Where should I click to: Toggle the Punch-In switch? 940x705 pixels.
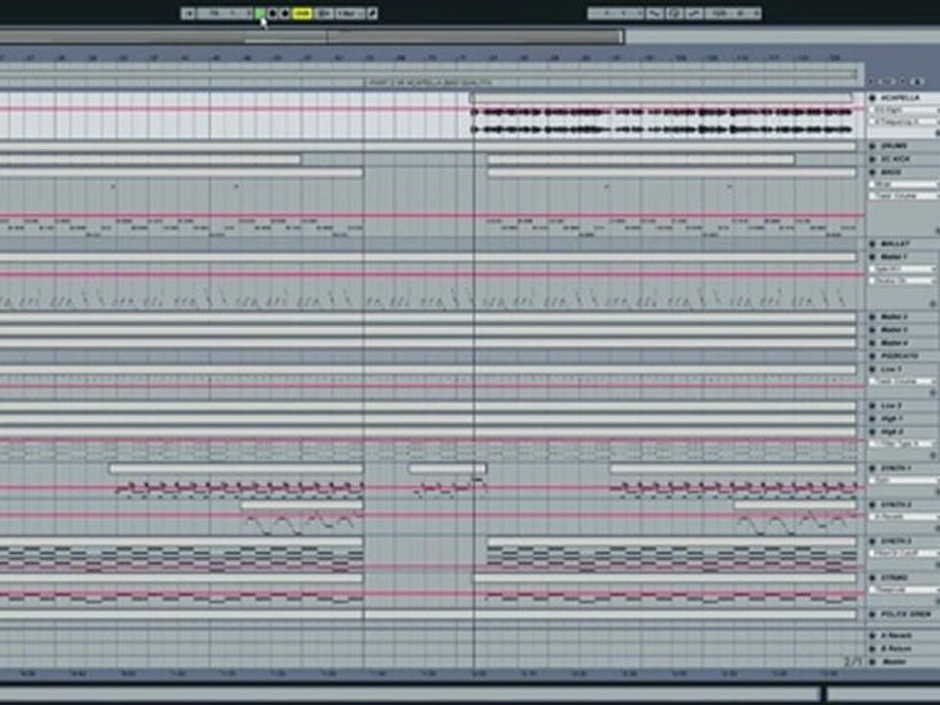tap(655, 13)
